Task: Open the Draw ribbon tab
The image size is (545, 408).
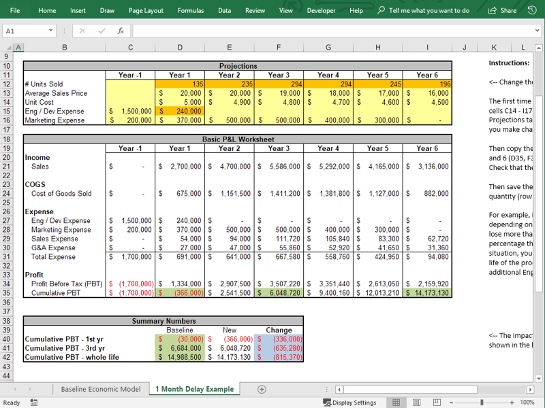Action: click(x=107, y=10)
